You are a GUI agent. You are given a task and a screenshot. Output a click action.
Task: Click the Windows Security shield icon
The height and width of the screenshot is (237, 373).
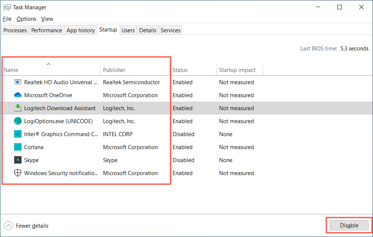point(18,173)
